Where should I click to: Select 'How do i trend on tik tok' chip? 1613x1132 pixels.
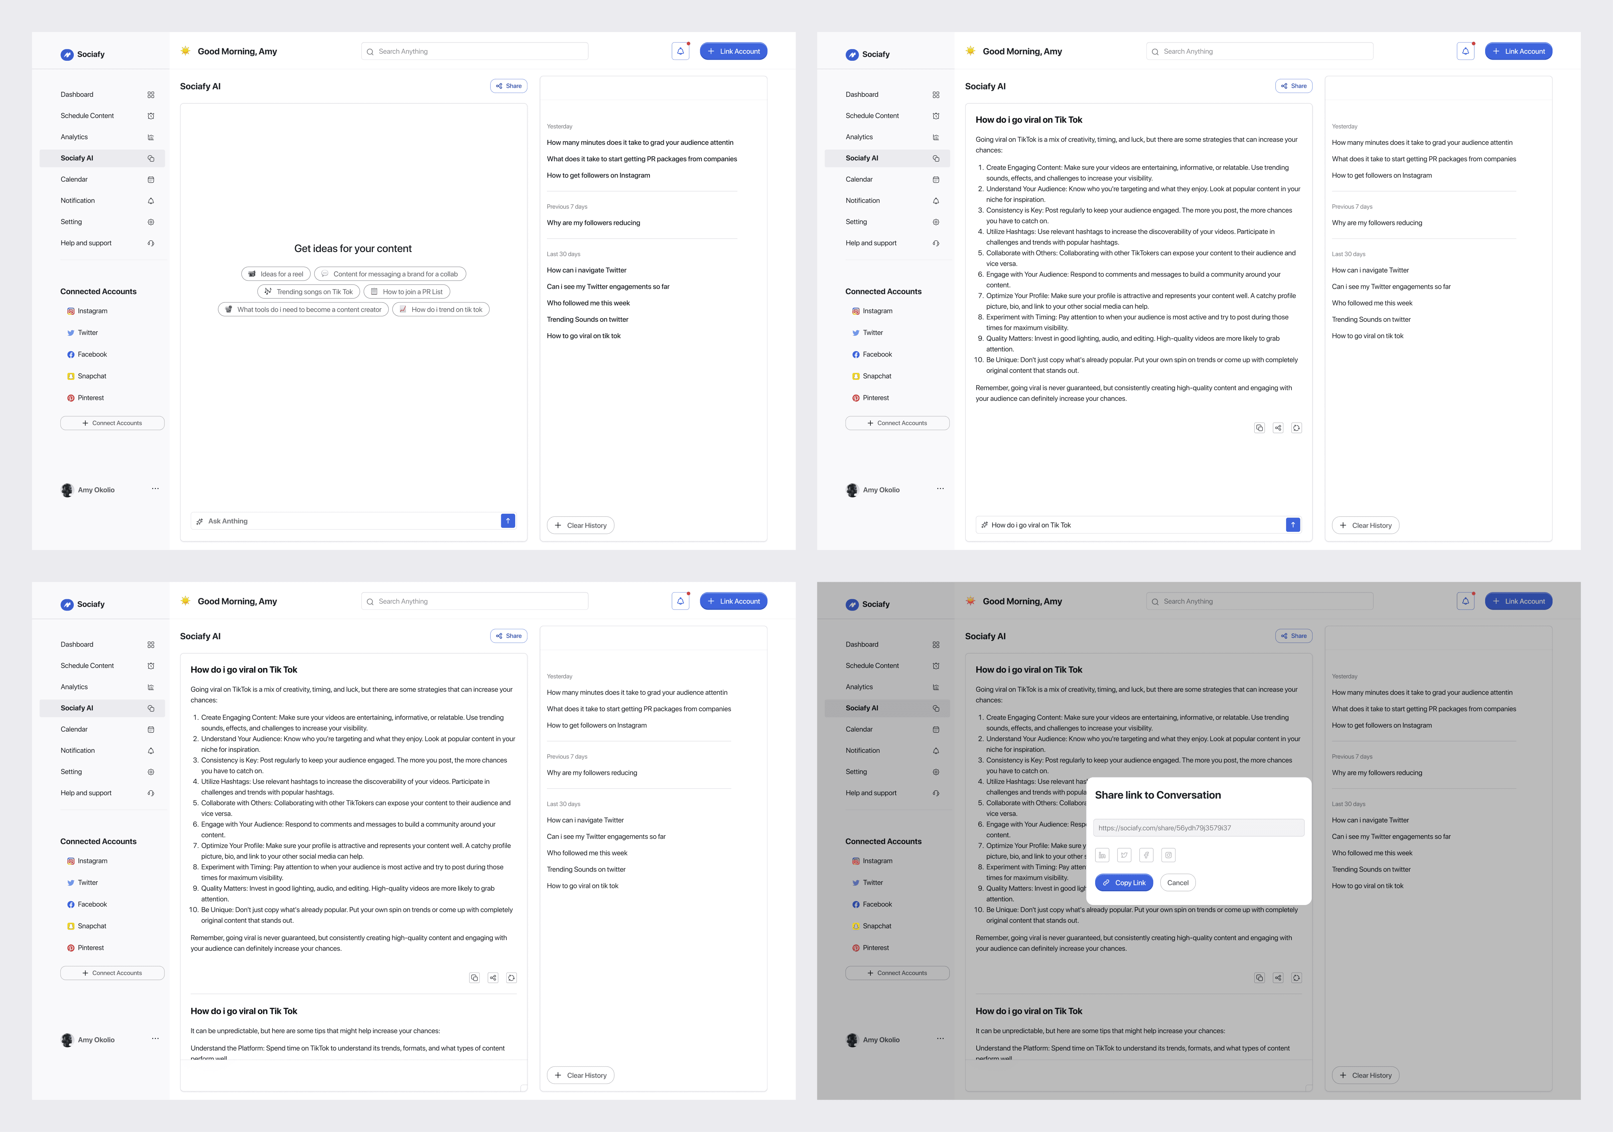[x=440, y=310]
